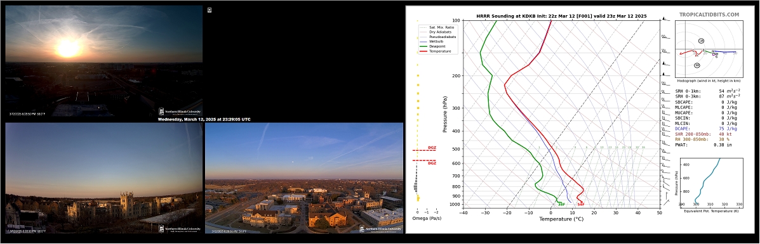This screenshot has height=244, width=760.
Task: Click the Wednesday March 12 UTC timestamp
Action: pyautogui.click(x=204, y=119)
